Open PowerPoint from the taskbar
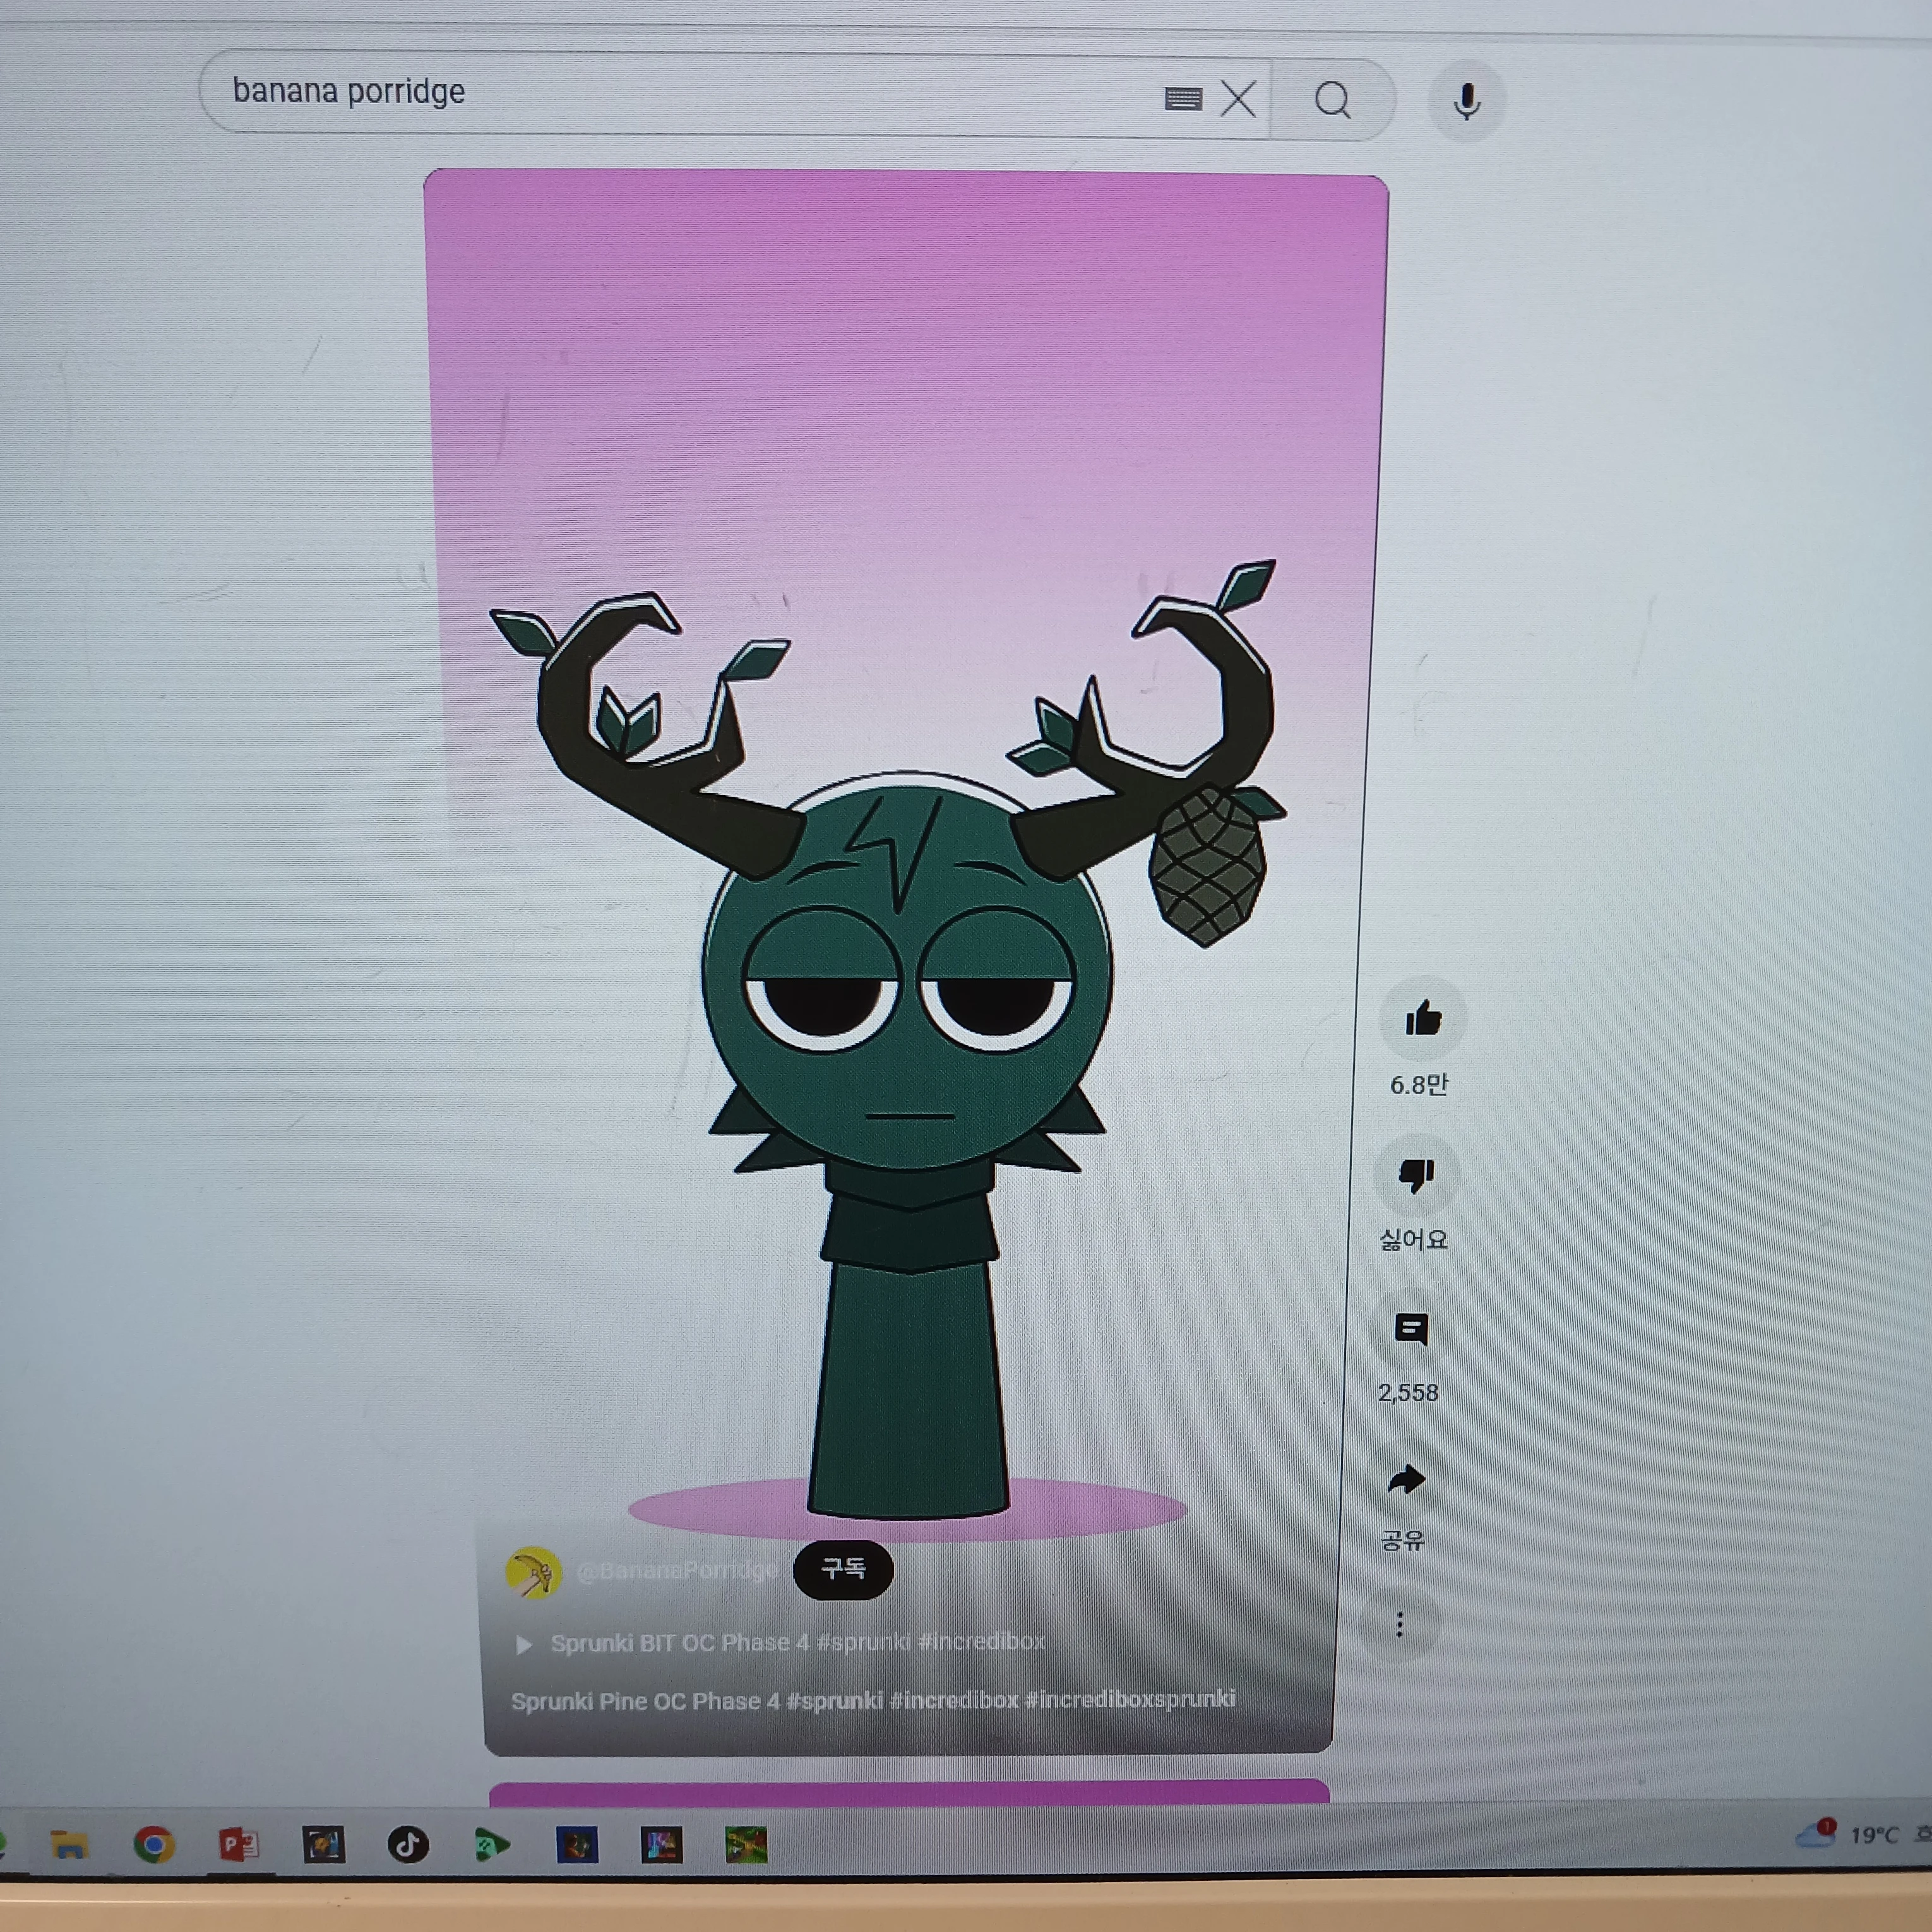This screenshot has width=1932, height=1932. [239, 1844]
